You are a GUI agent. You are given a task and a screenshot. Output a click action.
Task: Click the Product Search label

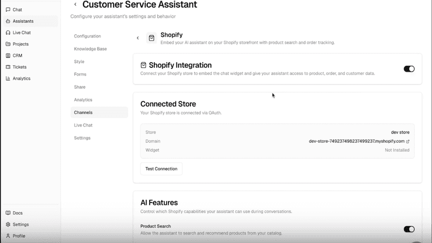coord(155,226)
